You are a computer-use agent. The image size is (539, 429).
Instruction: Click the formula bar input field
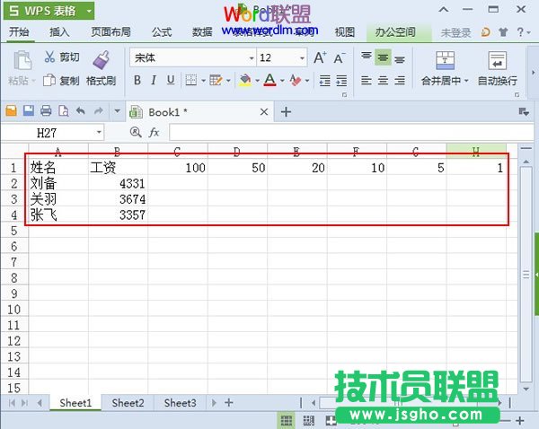(351, 133)
